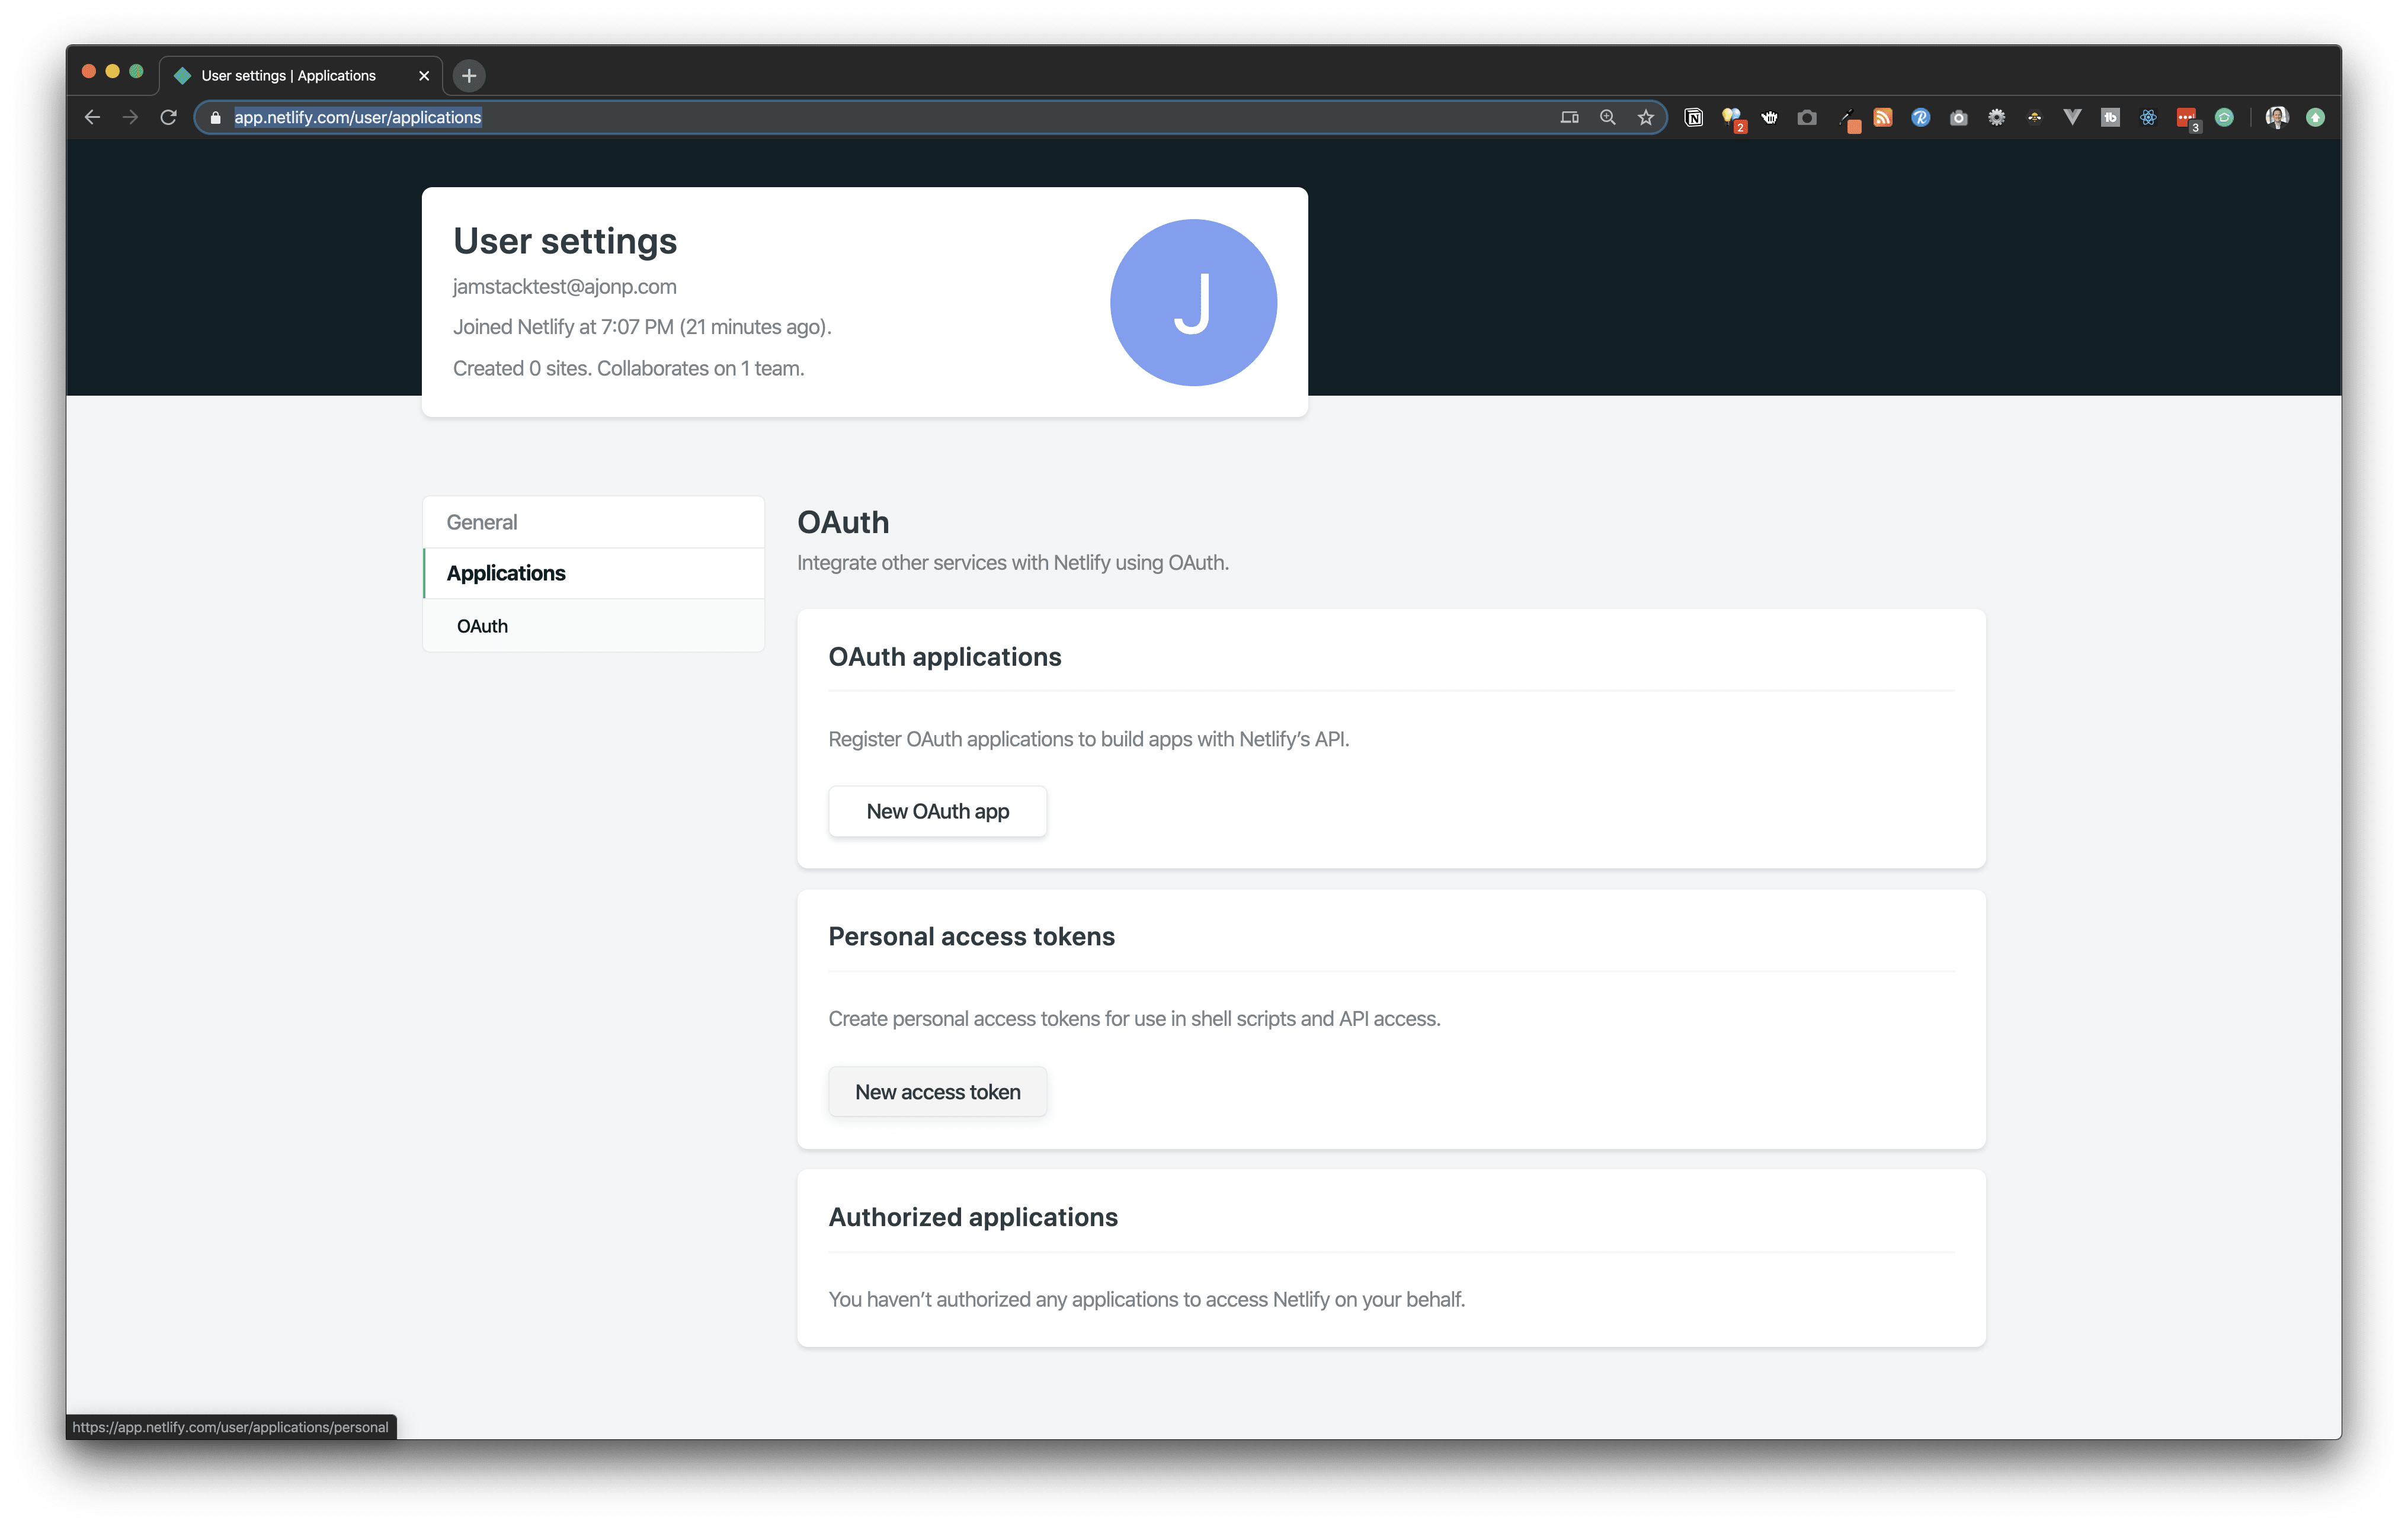Click the browser forward arrow

130,117
